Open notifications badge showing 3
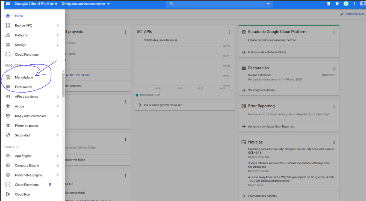The width and height of the screenshot is (366, 201). 346,4
